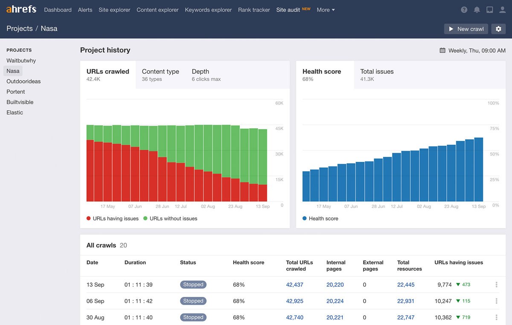This screenshot has width=512, height=325.
Task: Start a New crawl
Action: point(466,29)
